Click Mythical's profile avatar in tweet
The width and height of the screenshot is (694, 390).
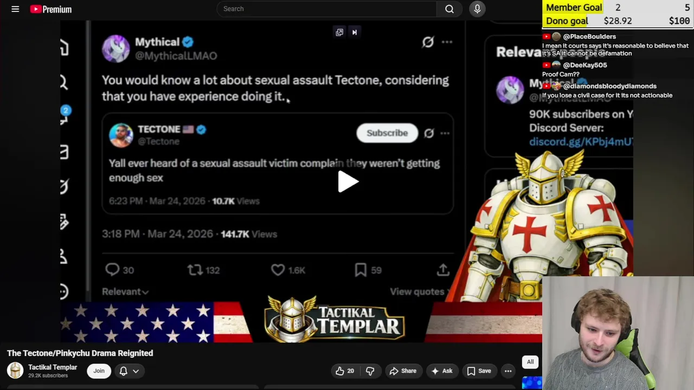[115, 49]
